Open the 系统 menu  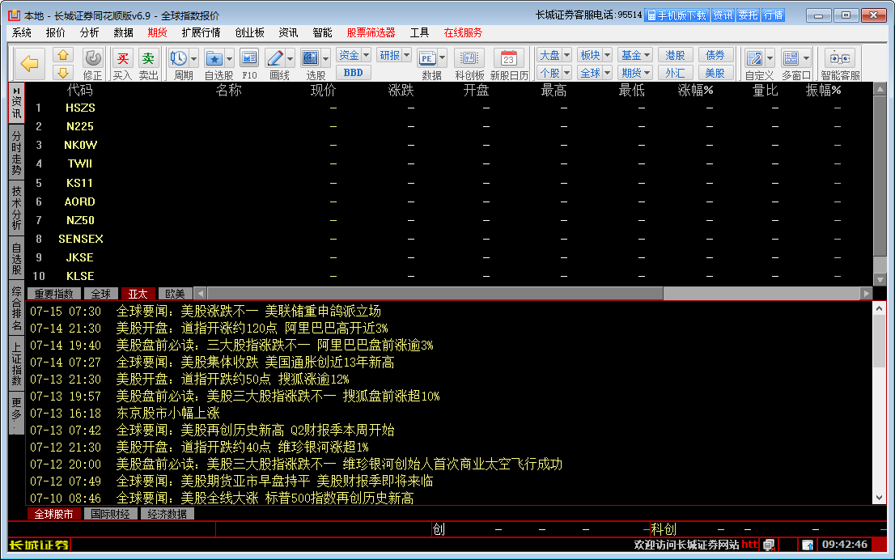pos(22,32)
